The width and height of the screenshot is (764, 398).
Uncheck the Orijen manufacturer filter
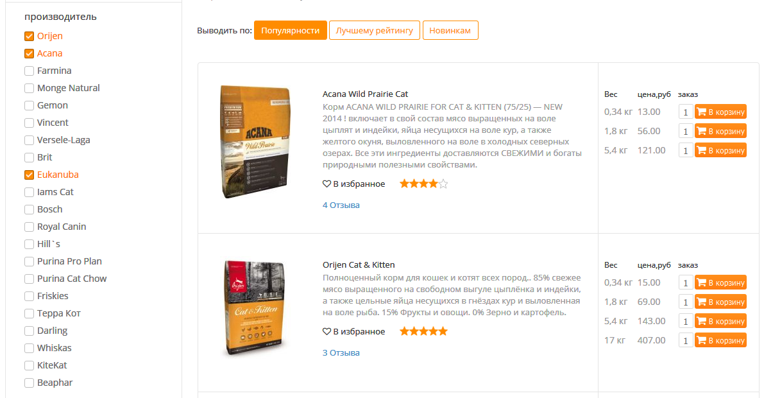(x=30, y=36)
